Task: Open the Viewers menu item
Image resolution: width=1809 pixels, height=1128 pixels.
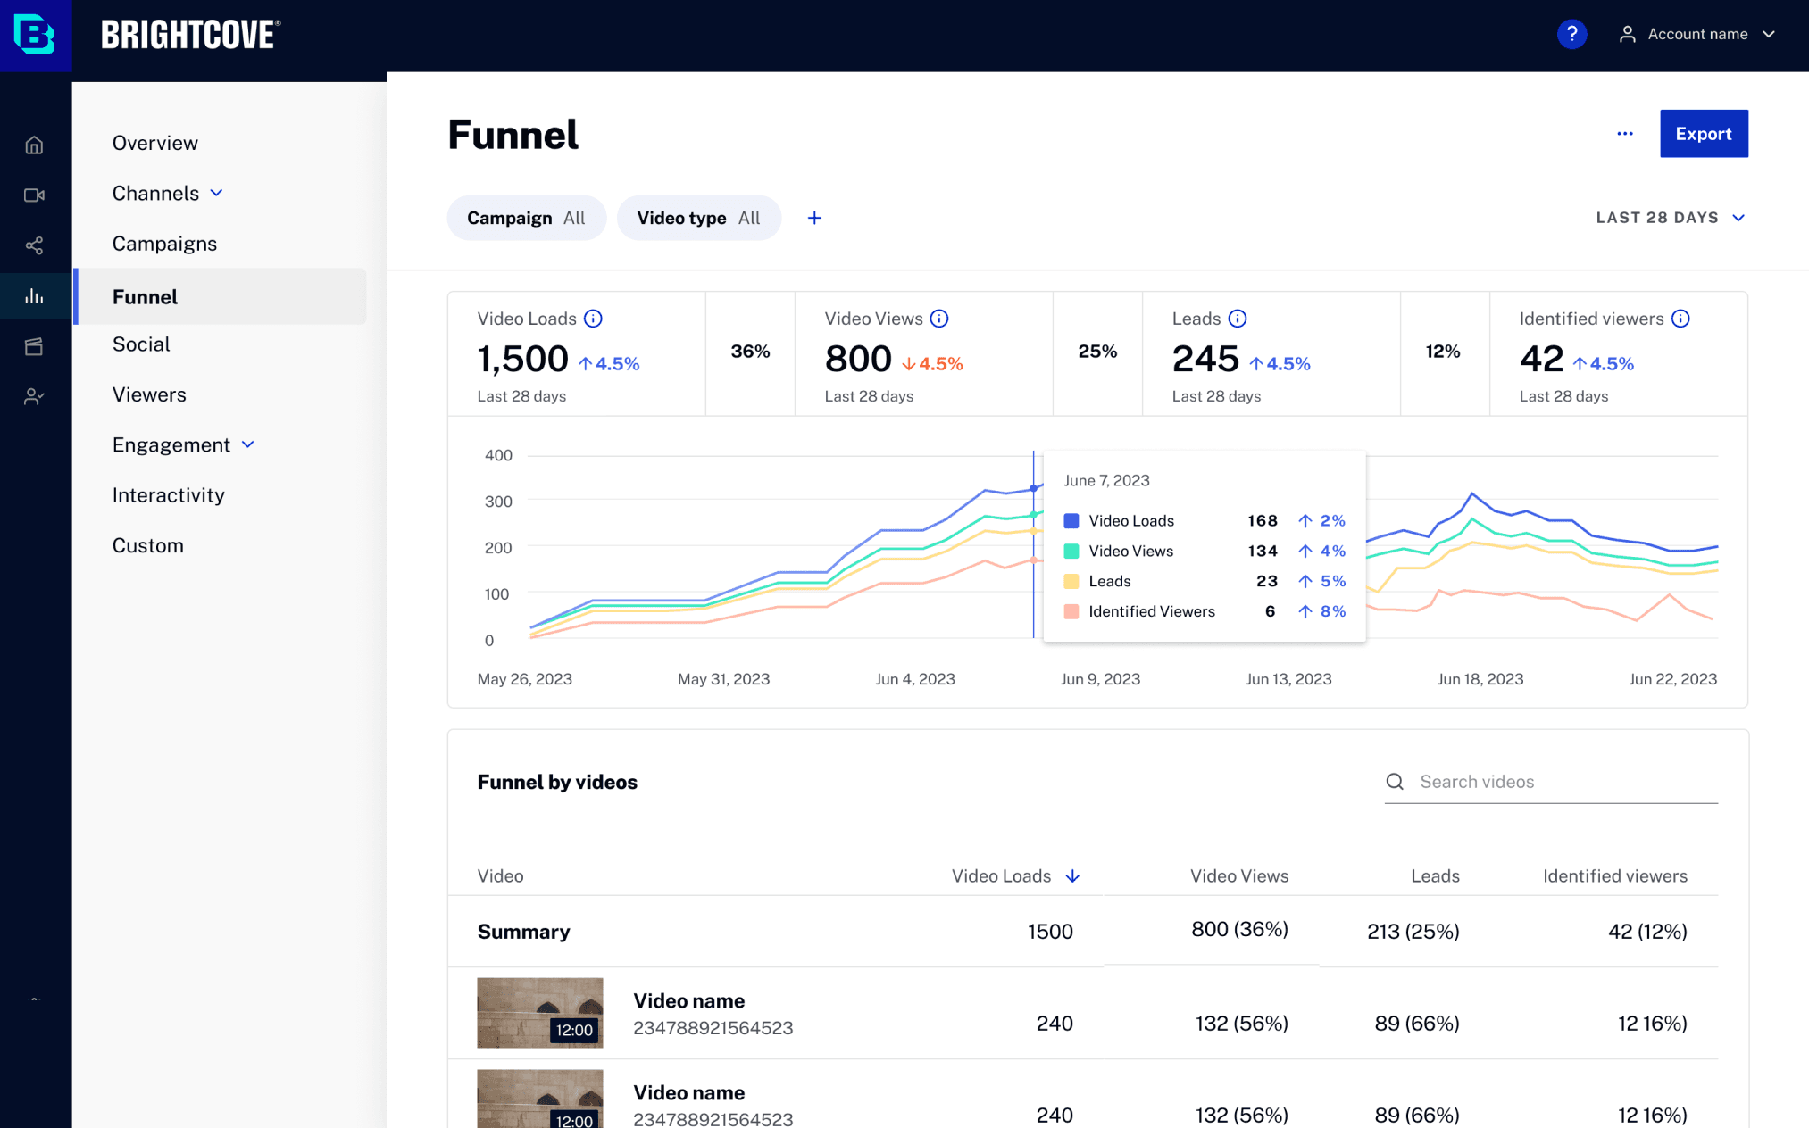Action: (x=149, y=394)
